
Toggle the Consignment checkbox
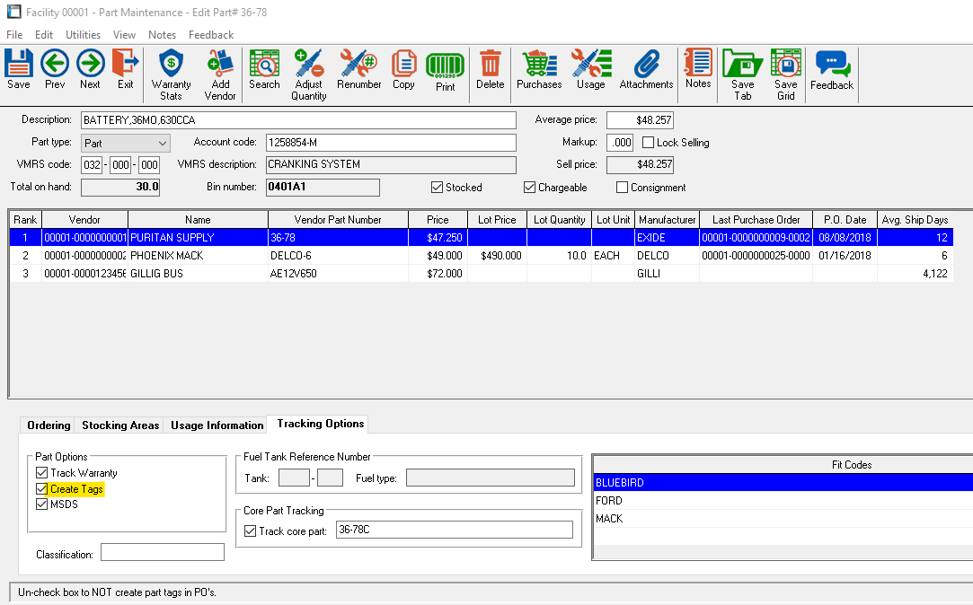point(623,188)
